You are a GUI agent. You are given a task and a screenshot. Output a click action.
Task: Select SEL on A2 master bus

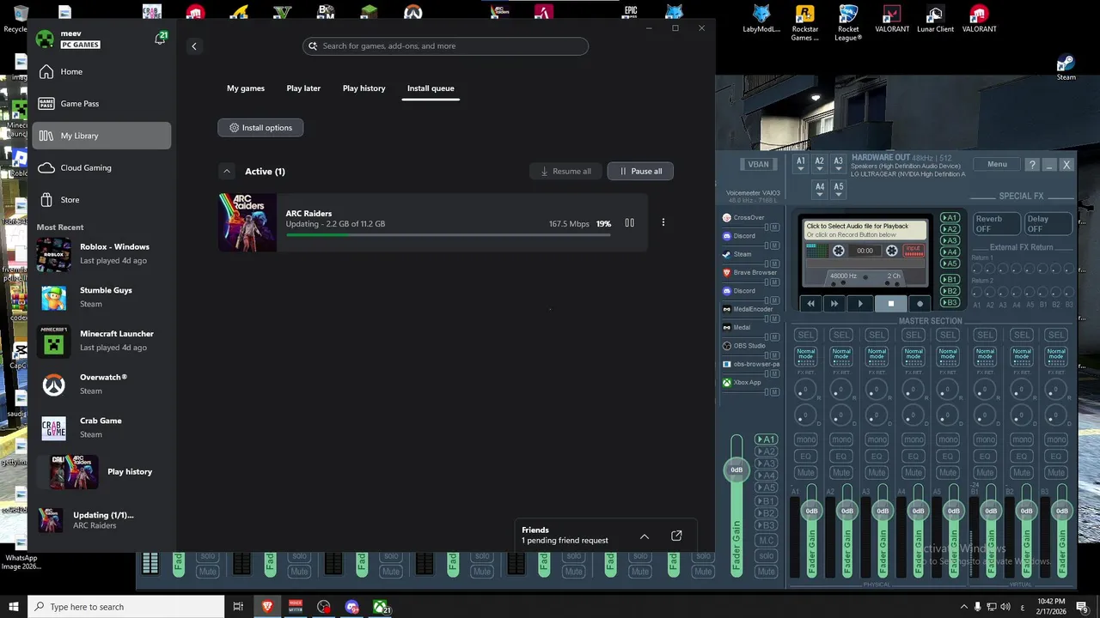coord(841,335)
